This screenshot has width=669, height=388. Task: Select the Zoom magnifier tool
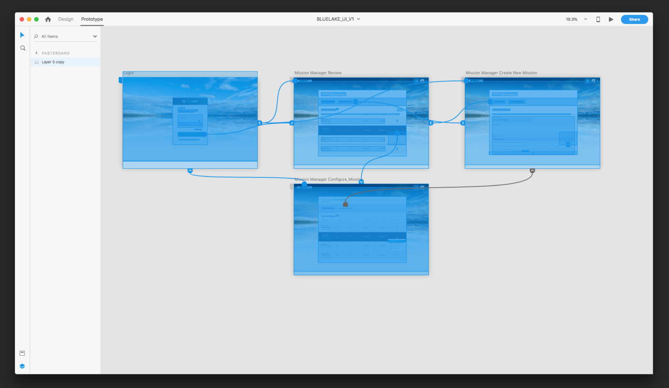coord(23,48)
